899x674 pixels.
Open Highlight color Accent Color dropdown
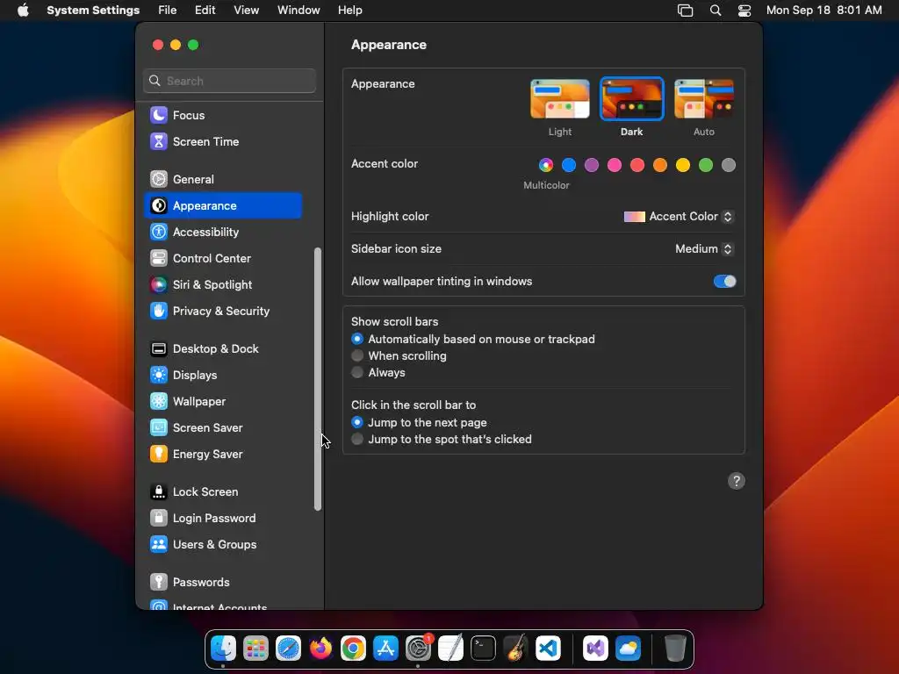pyautogui.click(x=679, y=217)
